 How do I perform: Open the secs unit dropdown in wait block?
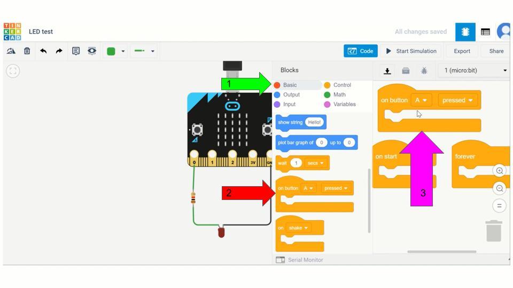tap(315, 163)
